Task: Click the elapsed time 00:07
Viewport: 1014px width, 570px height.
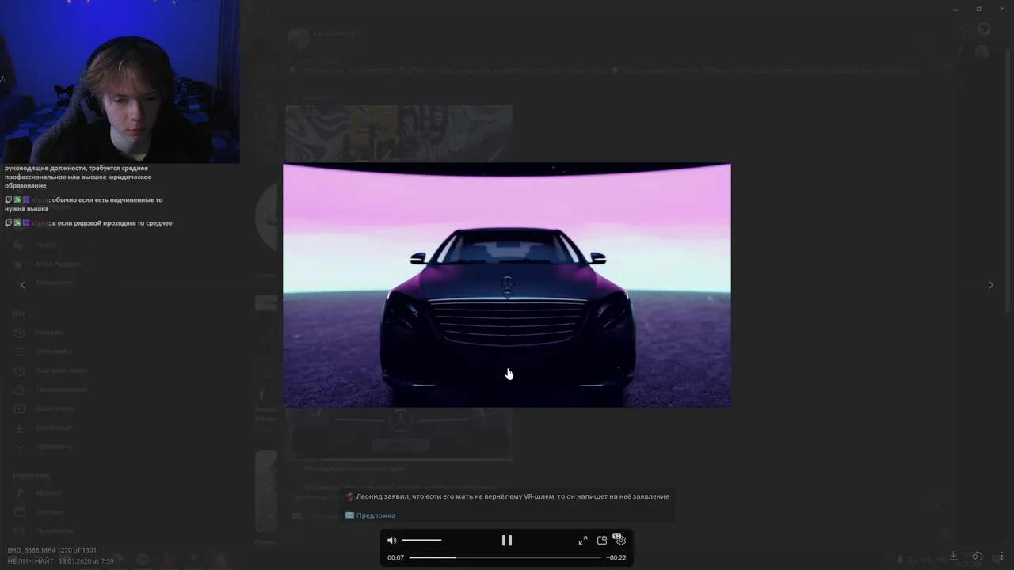Action: [x=395, y=558]
